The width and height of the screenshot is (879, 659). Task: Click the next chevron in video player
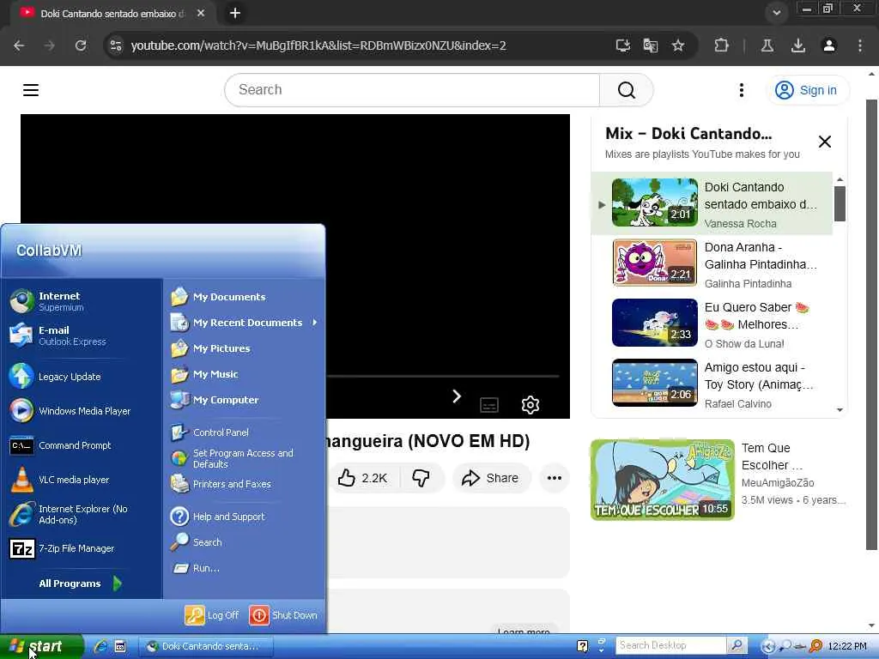point(457,396)
